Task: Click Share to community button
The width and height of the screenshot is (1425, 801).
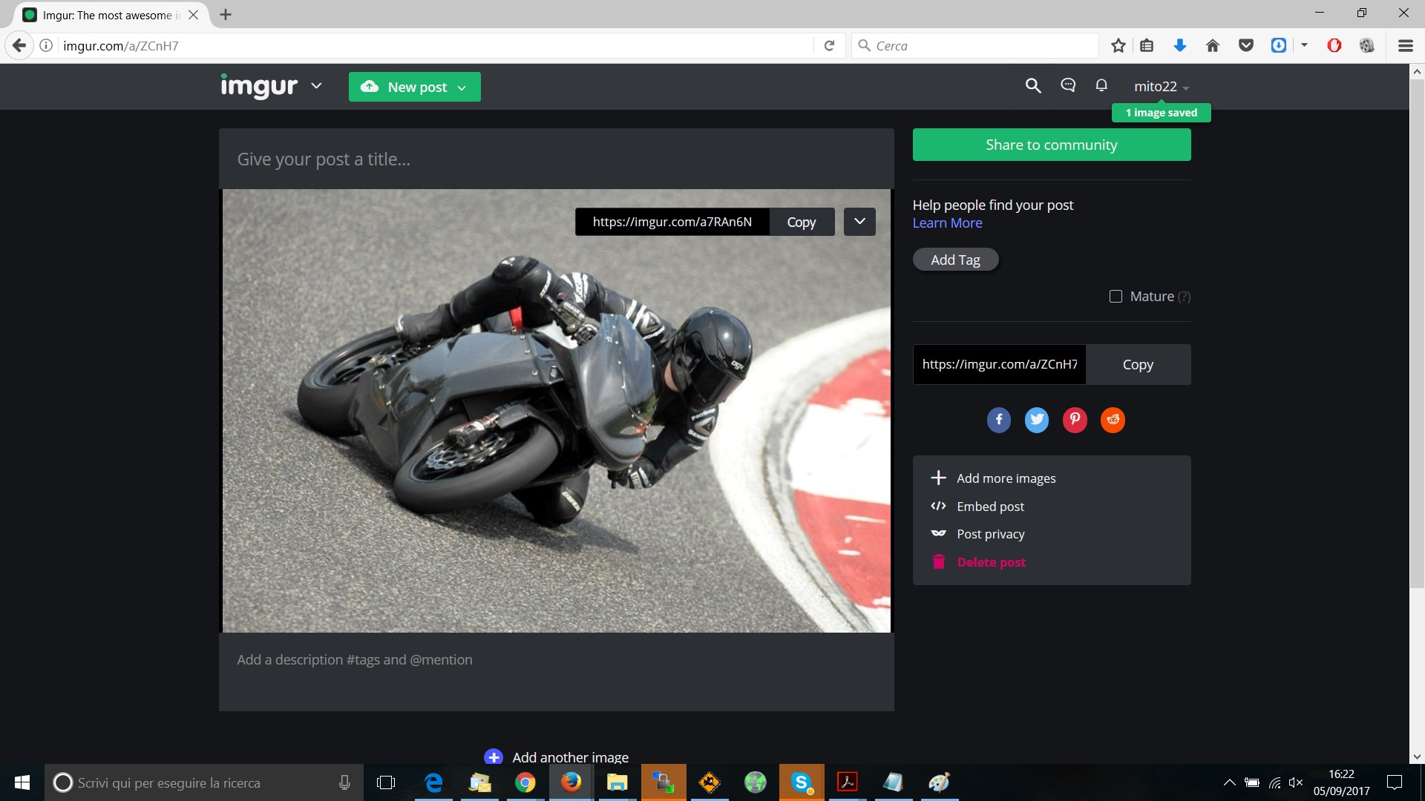Action: point(1052,145)
